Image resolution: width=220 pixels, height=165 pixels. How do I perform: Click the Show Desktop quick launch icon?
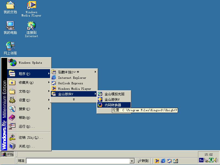(x=176, y=161)
